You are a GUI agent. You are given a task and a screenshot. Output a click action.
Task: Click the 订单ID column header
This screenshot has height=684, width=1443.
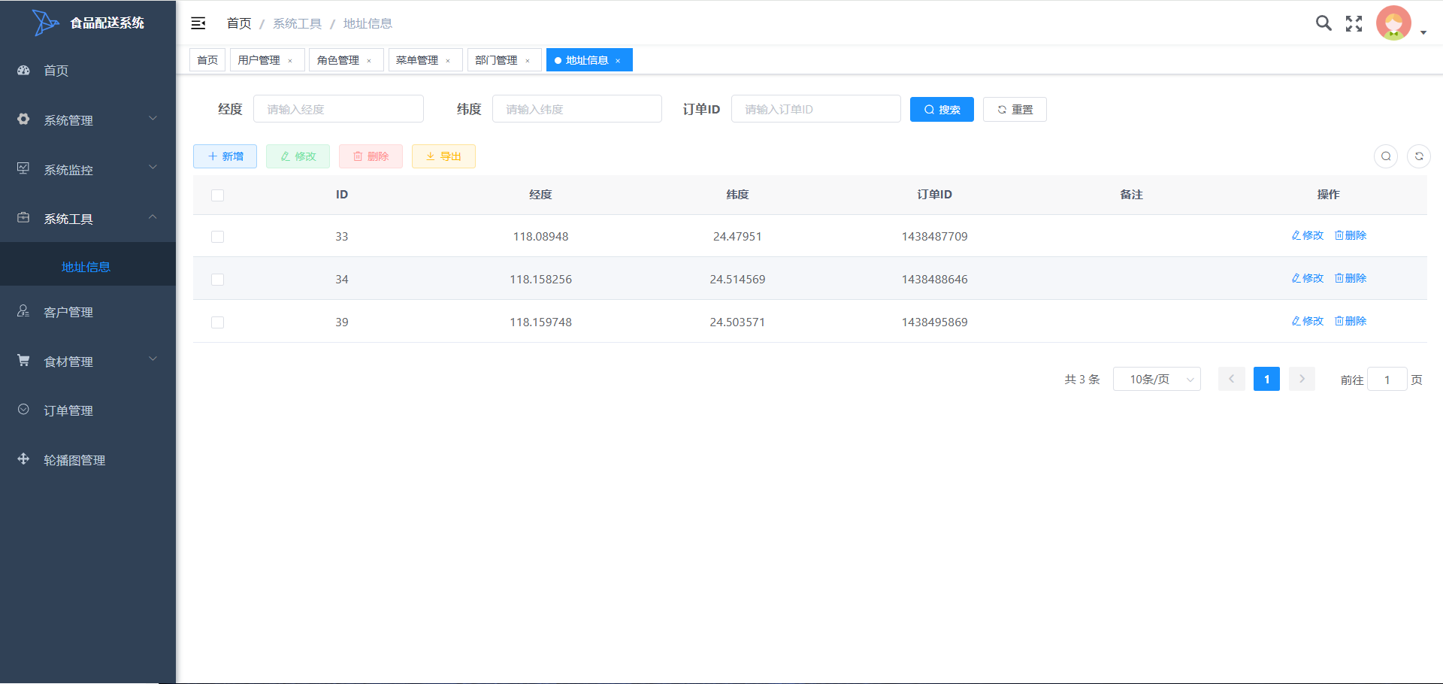pos(934,195)
